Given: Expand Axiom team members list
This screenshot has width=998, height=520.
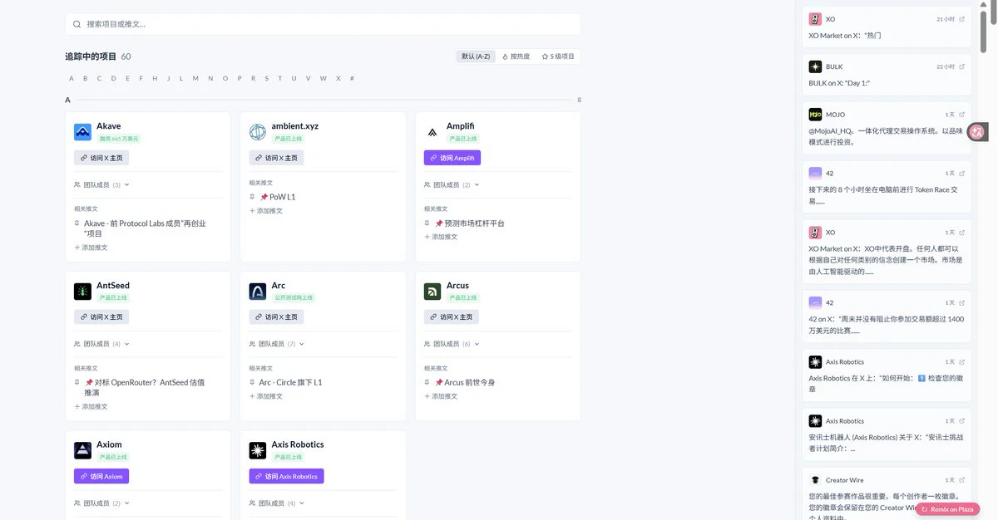Looking at the screenshot, I should [x=101, y=503].
